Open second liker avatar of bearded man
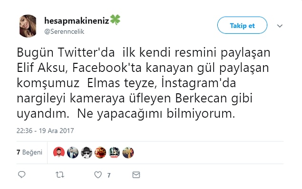Screen dimensions: 302x189 73,152
